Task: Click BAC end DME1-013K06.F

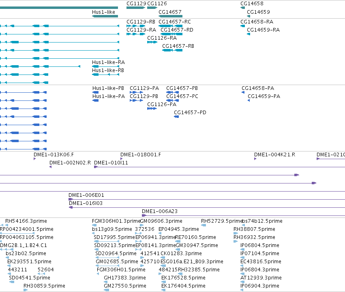Action: 54,155
